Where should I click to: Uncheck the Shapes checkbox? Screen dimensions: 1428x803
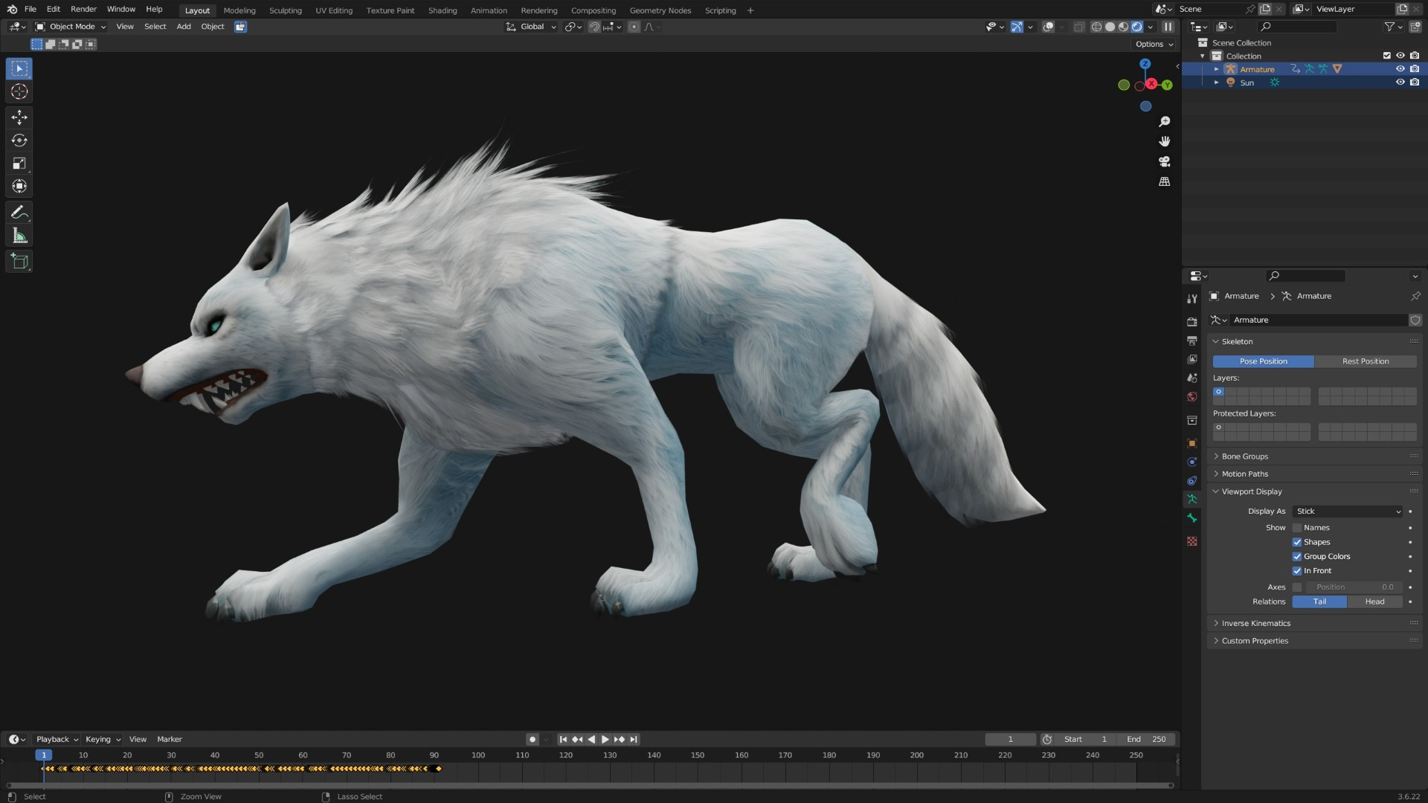pos(1297,542)
